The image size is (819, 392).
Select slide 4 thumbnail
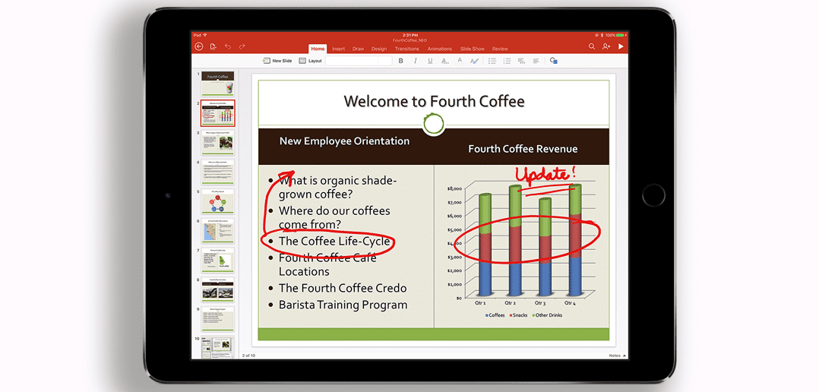click(x=218, y=172)
